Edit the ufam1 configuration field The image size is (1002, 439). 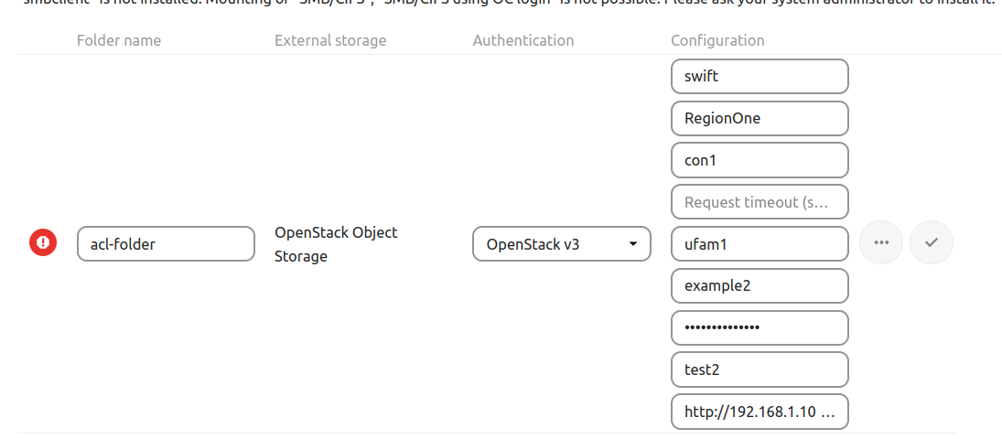tap(760, 244)
